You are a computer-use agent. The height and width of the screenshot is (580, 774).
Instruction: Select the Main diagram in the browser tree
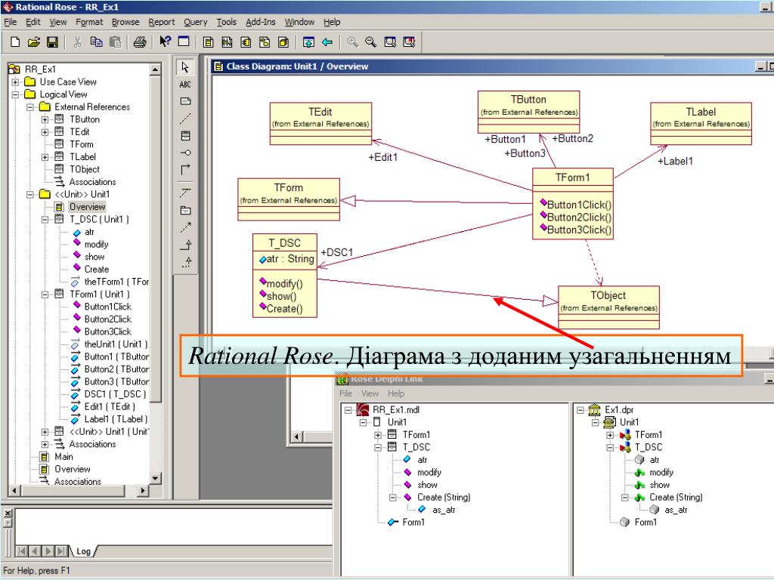click(63, 457)
